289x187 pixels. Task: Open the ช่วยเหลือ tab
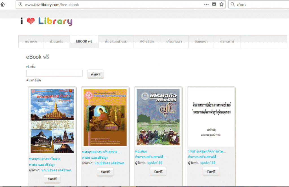[56, 41]
